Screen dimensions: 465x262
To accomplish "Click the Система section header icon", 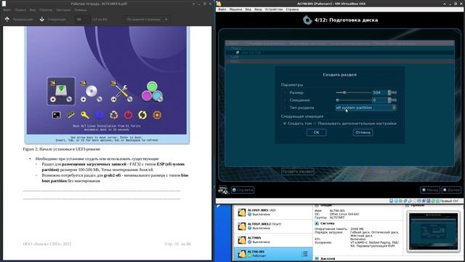I will pyautogui.click(x=317, y=223).
